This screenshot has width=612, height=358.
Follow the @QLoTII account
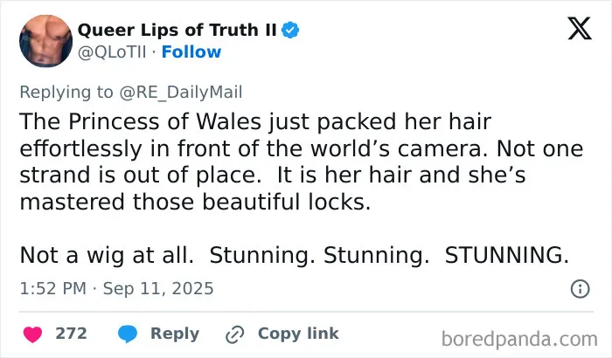(x=191, y=52)
